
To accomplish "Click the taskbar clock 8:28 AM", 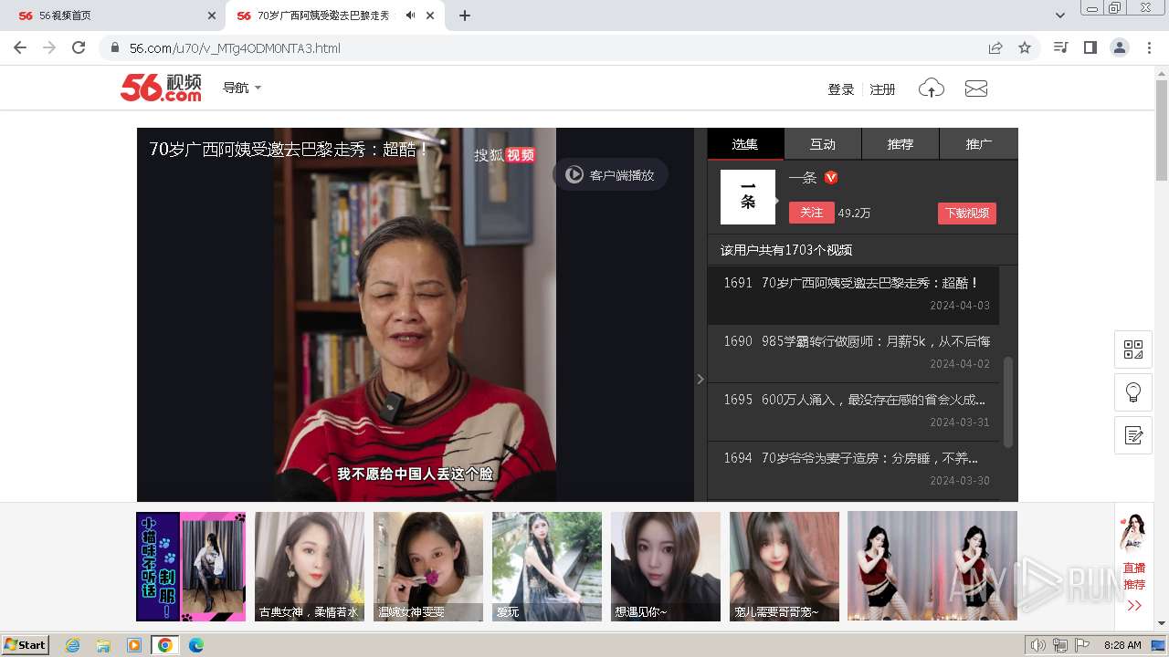I will 1122,645.
